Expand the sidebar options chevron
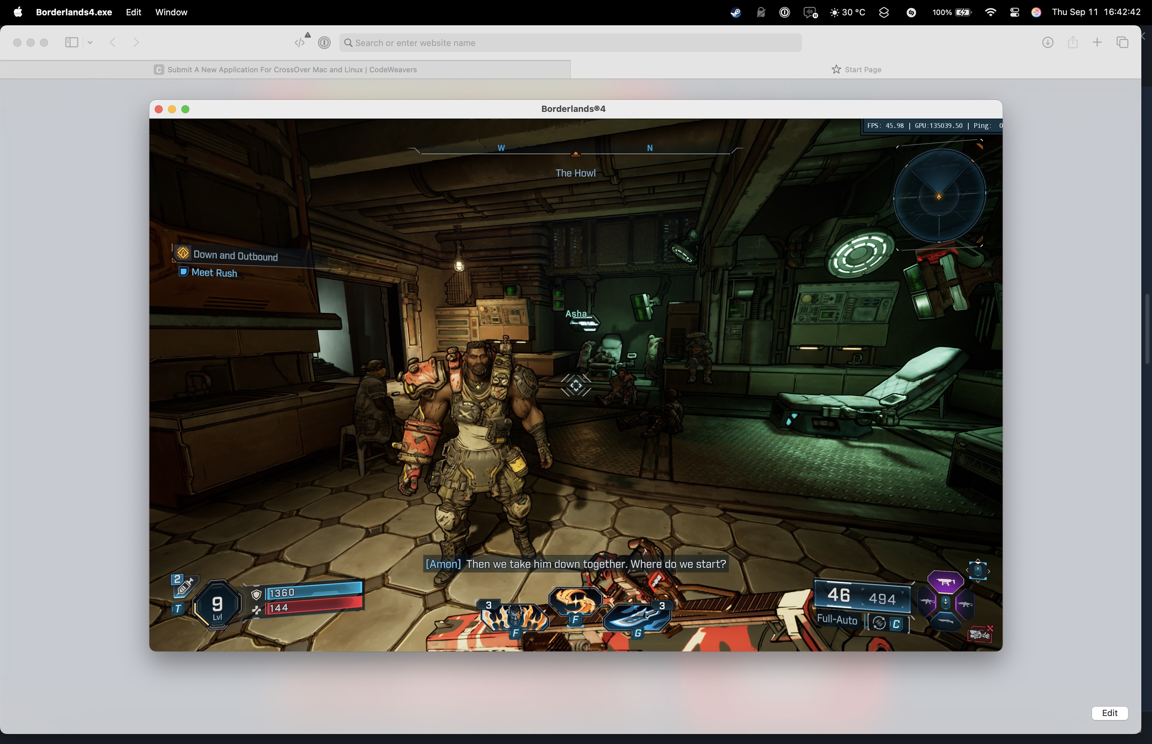The image size is (1152, 744). (x=90, y=43)
